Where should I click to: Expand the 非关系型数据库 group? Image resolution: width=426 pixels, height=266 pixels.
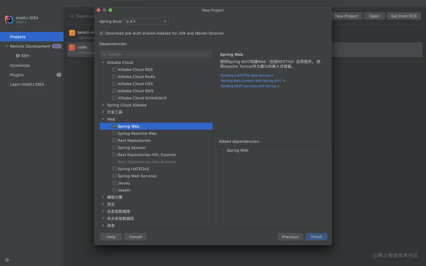[103, 218]
